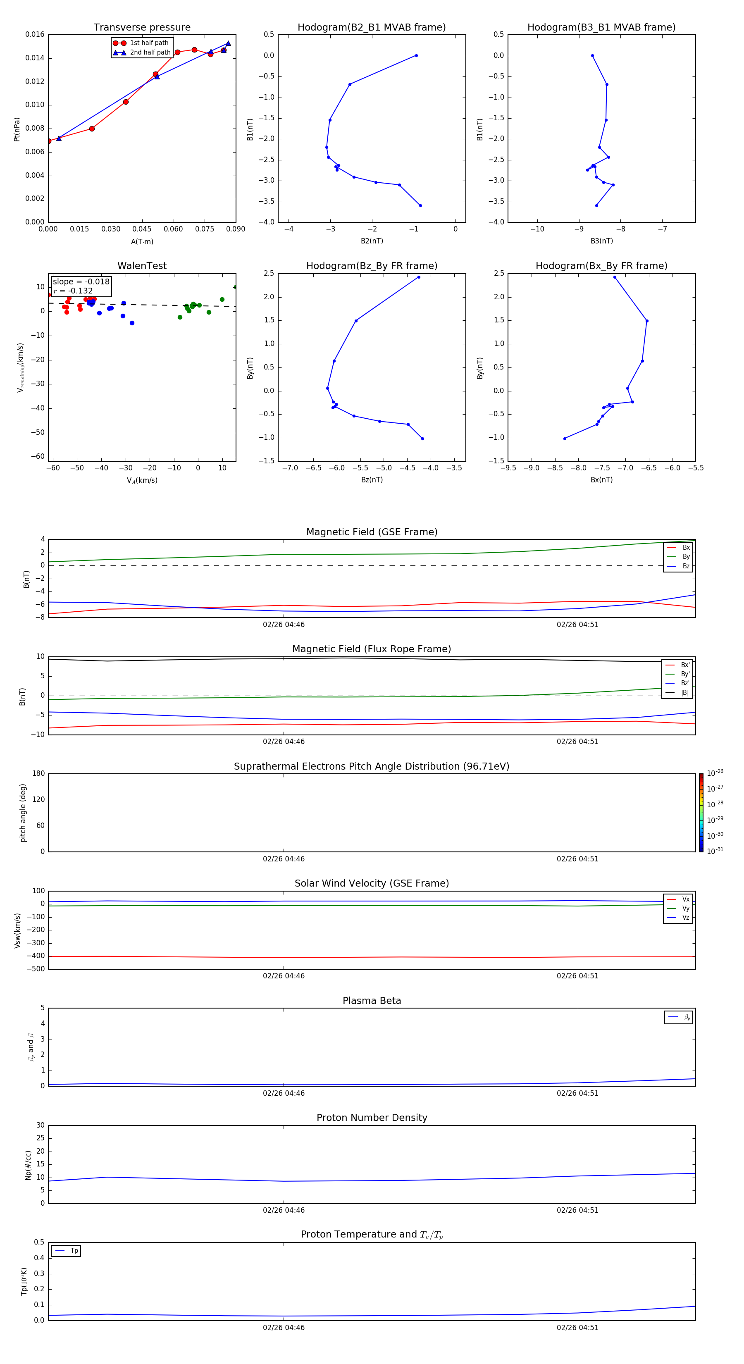The width and height of the screenshot is (744, 1364).
Task: Click '02/26 04:46' tick under GSE magnetic field plot
Action: pos(284,625)
